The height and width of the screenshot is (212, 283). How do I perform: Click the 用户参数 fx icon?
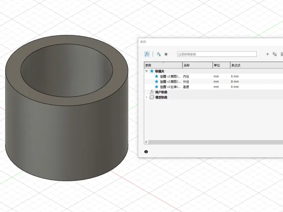(x=152, y=92)
